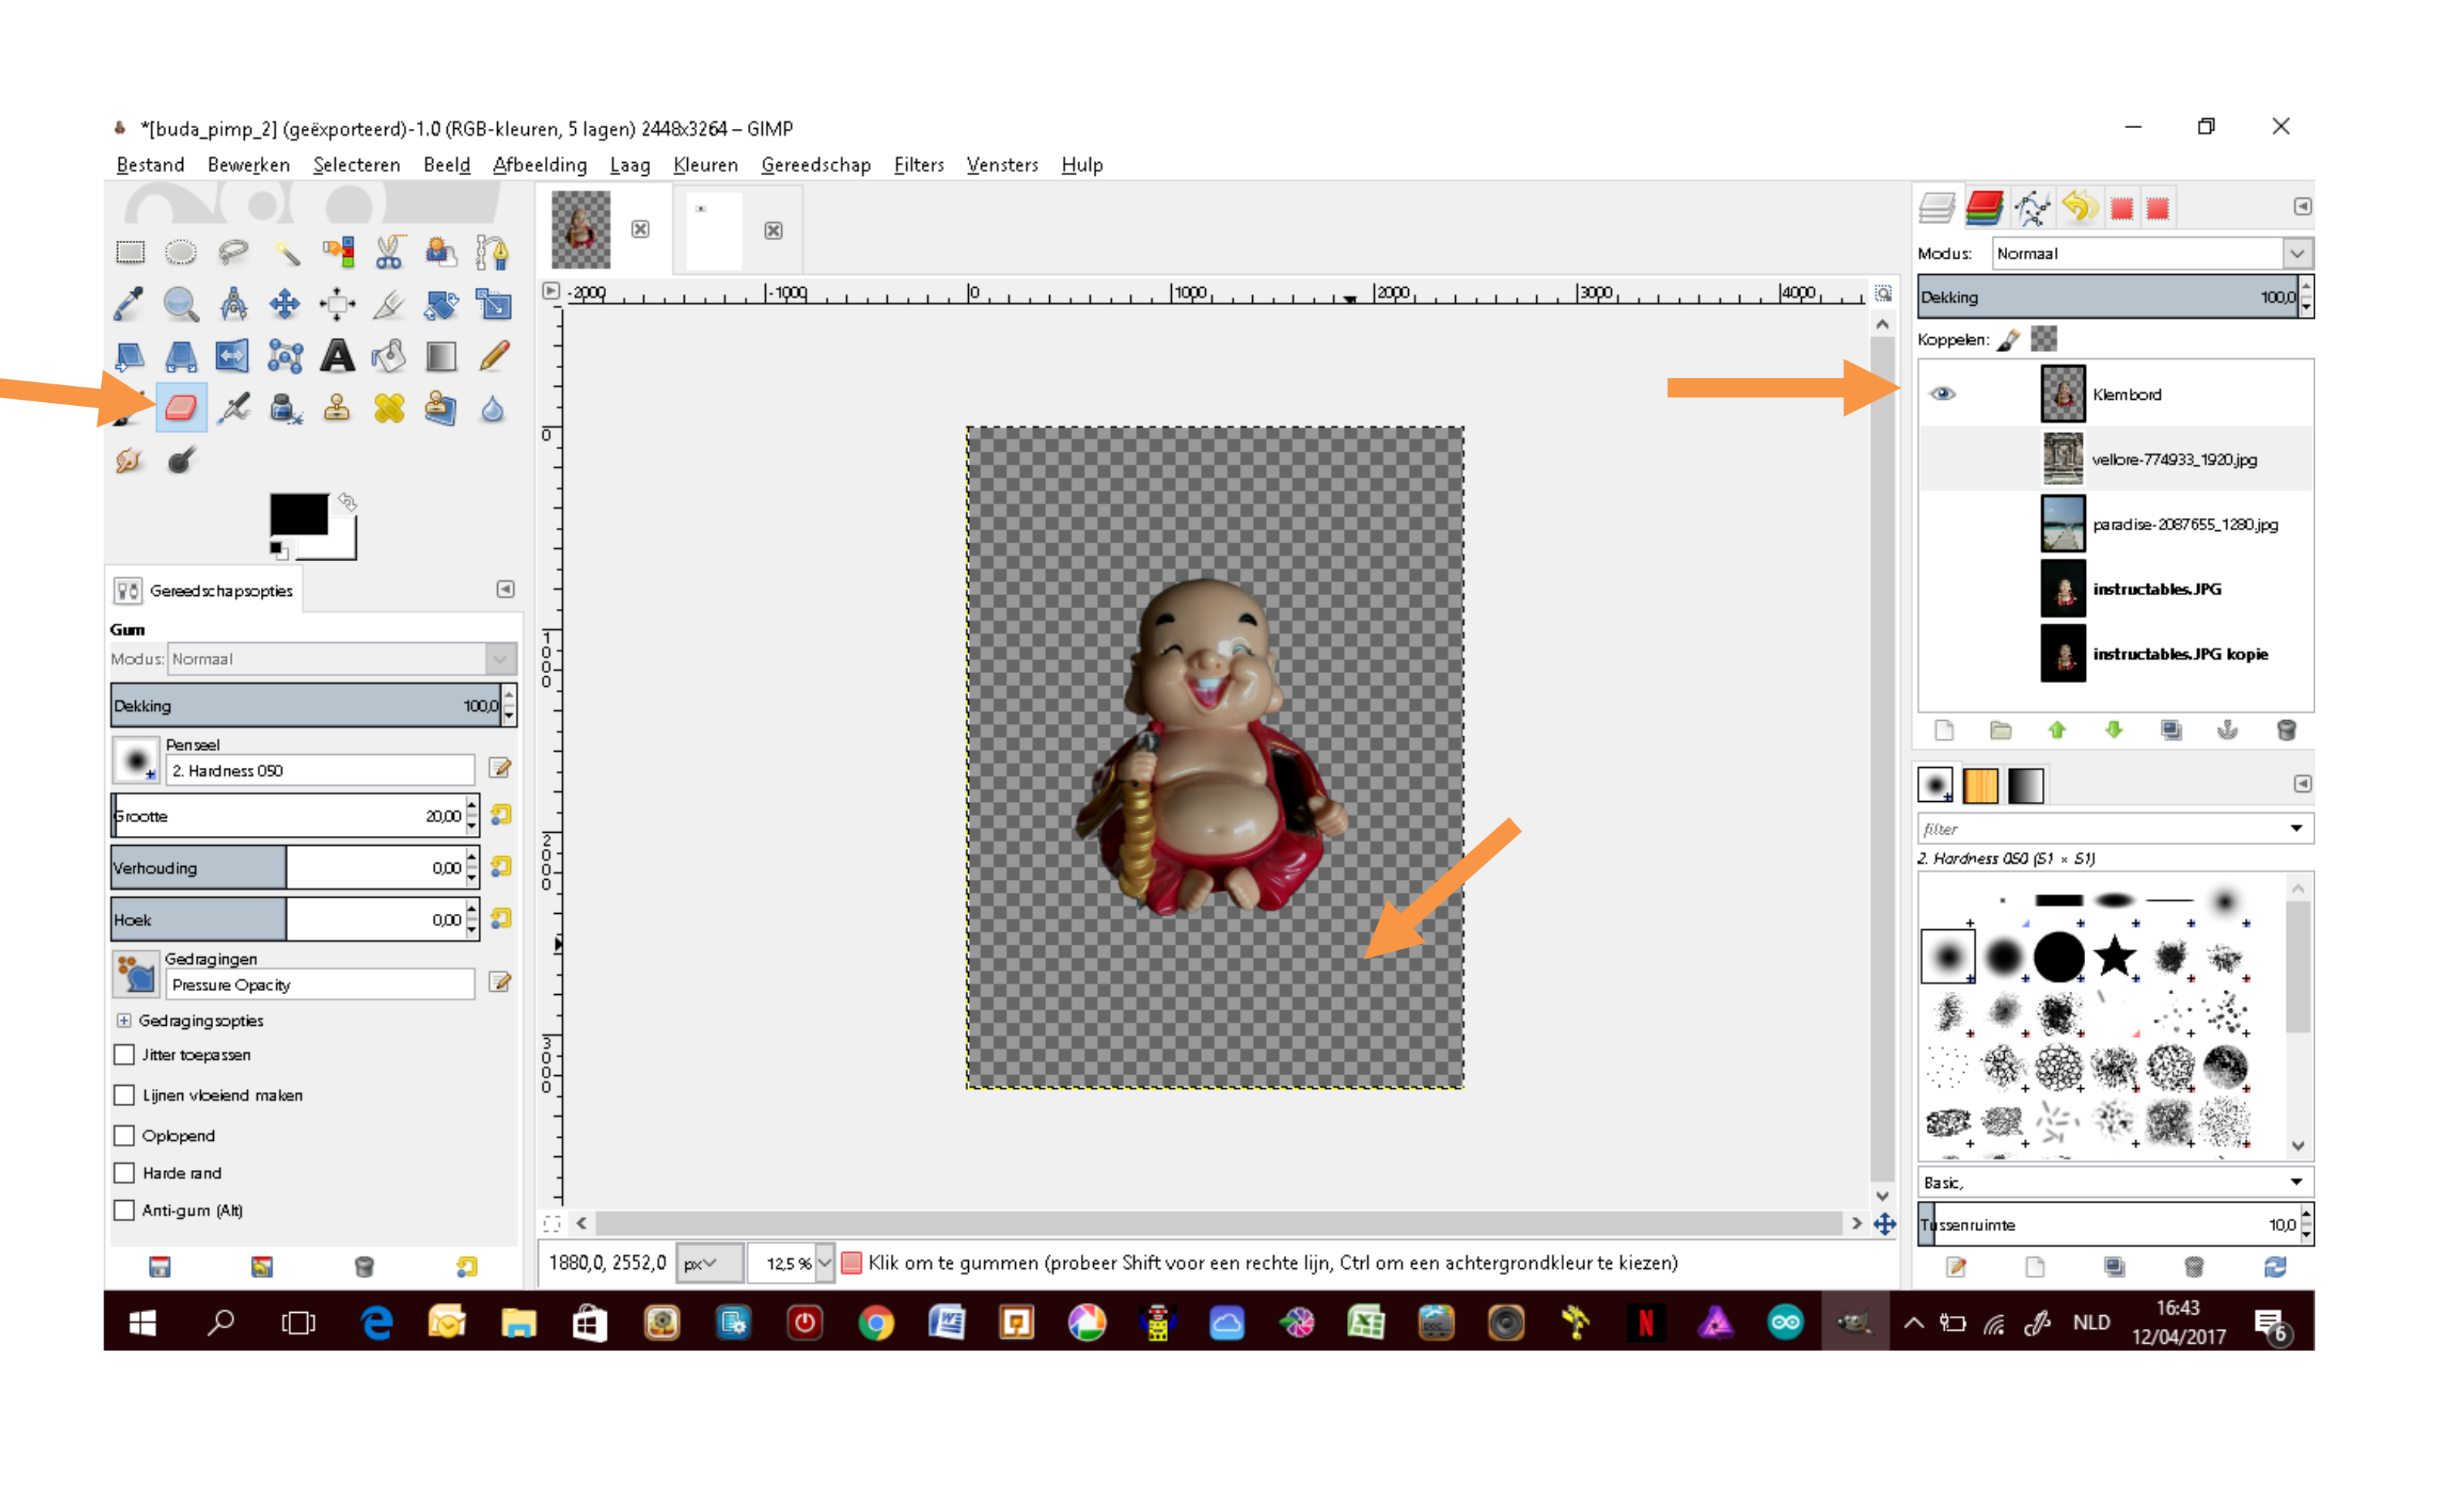Select the Heal tool
The width and height of the screenshot is (2448, 1512).
click(389, 408)
